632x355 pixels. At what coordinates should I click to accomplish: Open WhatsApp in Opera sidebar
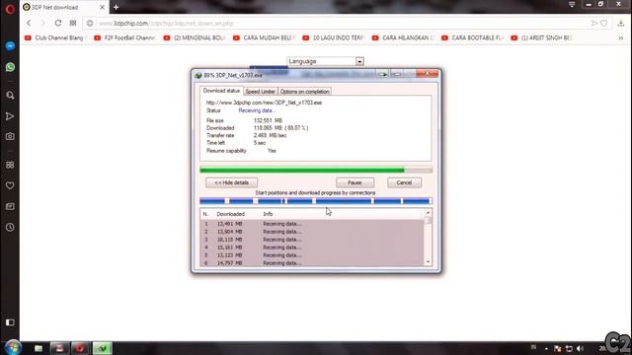click(10, 67)
